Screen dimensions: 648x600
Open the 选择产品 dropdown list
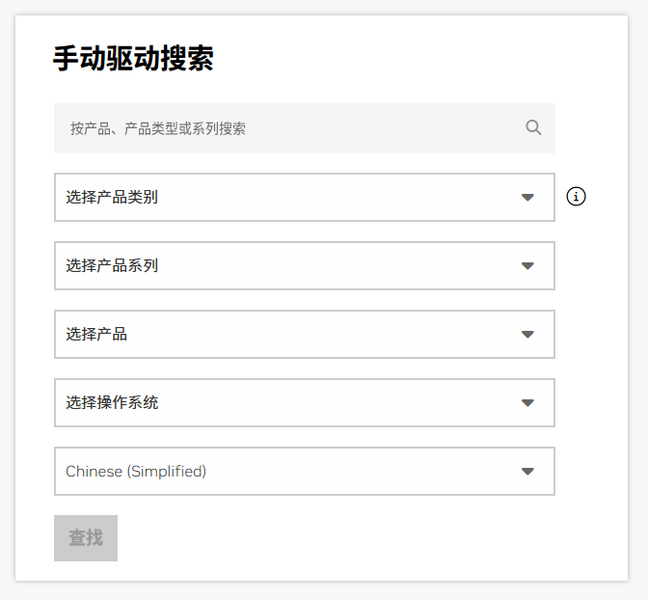coord(304,334)
